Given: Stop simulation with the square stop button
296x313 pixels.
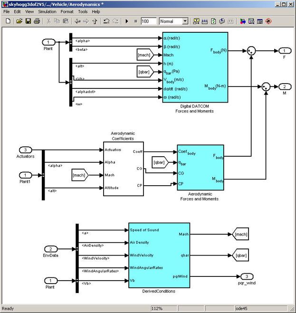Looking at the screenshot, I should (x=135, y=21).
